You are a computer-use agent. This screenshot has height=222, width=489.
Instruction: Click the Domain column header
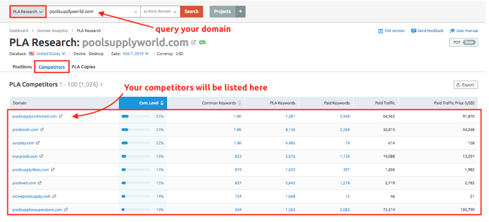64,103
